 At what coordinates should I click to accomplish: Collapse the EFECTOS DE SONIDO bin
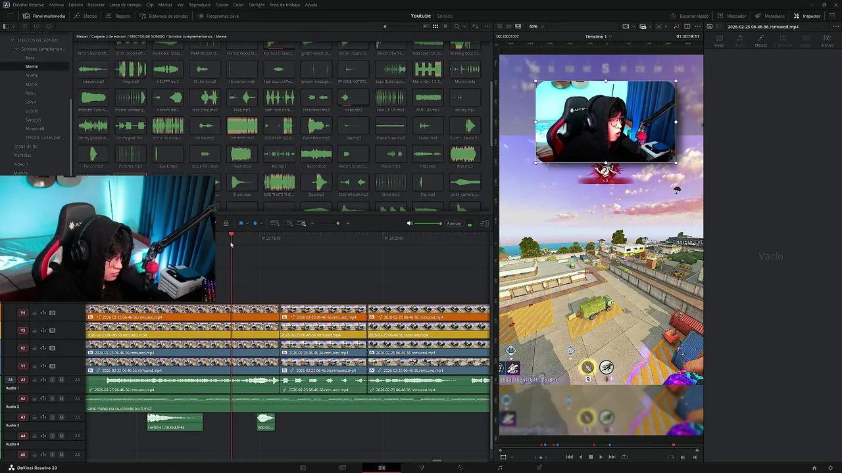click(x=12, y=40)
